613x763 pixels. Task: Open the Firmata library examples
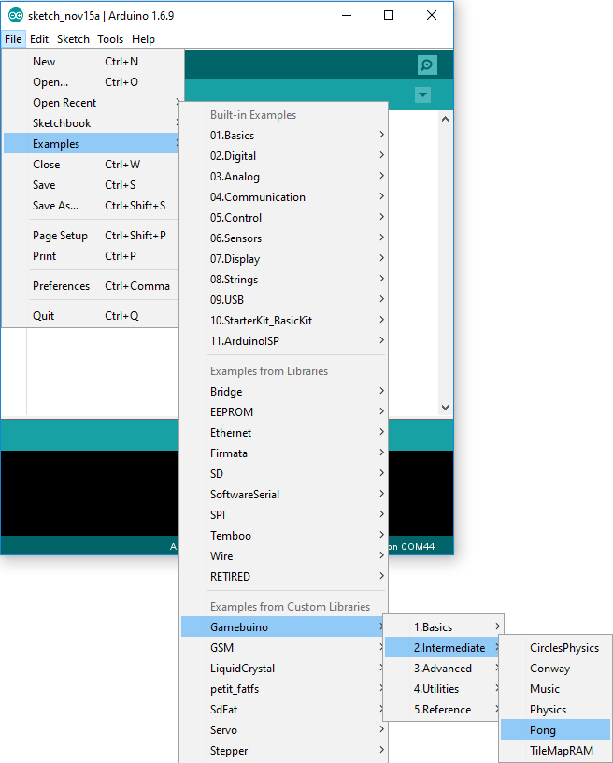click(x=284, y=453)
